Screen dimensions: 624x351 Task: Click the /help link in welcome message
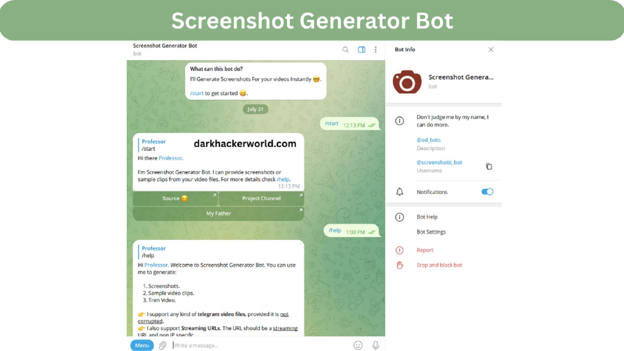[x=283, y=179]
